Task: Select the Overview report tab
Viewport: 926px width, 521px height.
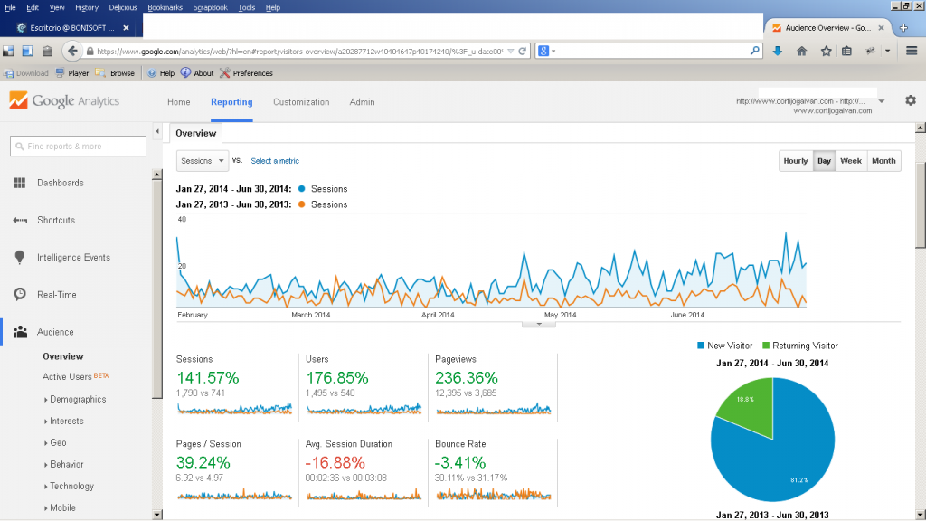Action: tap(196, 133)
